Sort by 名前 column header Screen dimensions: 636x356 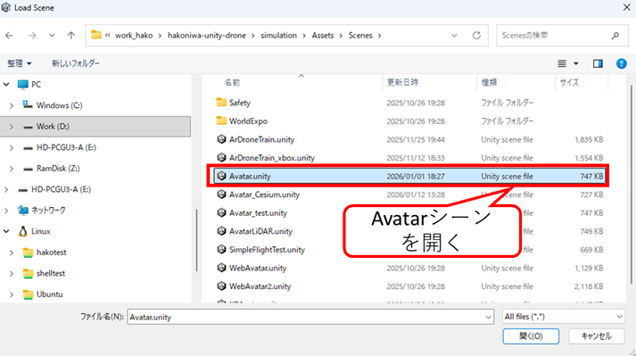(232, 82)
